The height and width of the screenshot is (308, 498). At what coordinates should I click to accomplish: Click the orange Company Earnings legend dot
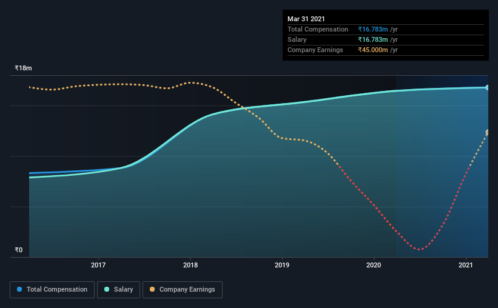point(152,289)
